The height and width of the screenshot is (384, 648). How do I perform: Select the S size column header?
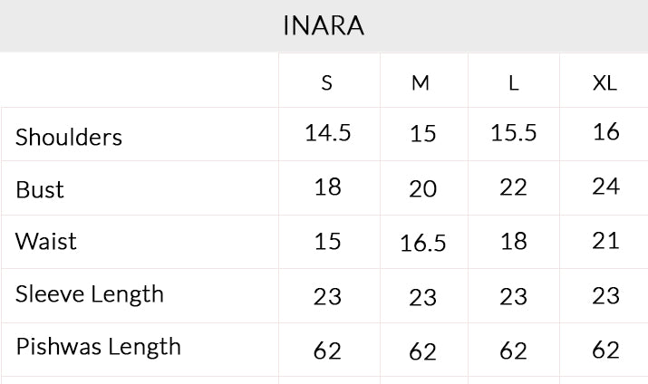[327, 83]
